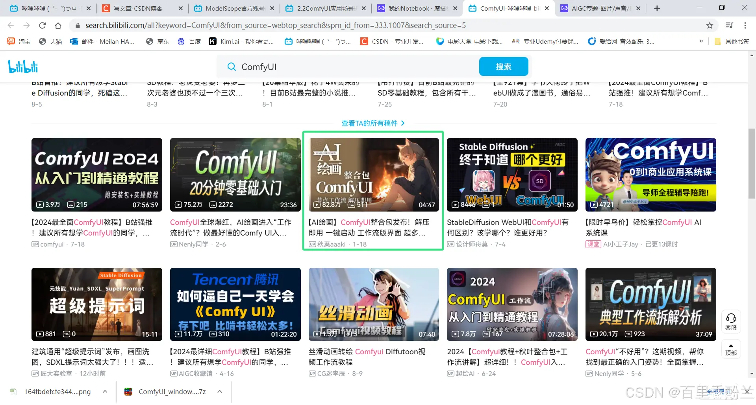Close the ComfyUI-哔哩哔哩 tab
Viewport: 756px width, 405px height.
click(x=547, y=8)
